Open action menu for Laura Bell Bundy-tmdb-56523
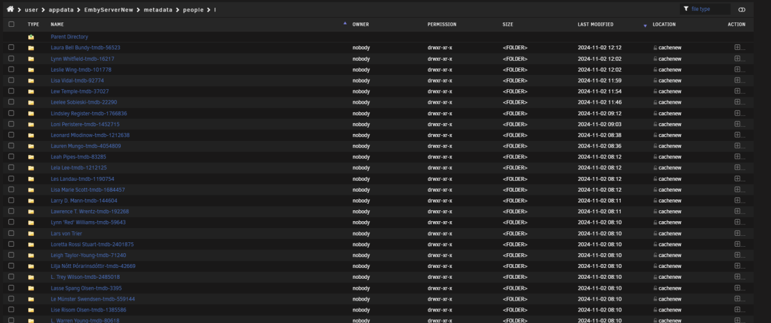Viewport: 771px width, 323px height. pos(738,47)
